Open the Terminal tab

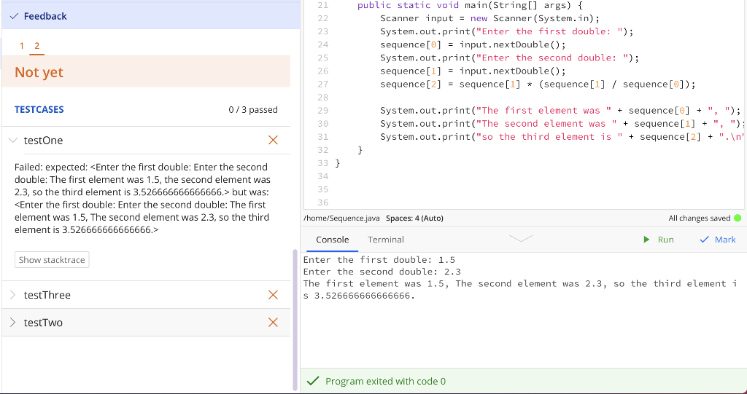[386, 240]
